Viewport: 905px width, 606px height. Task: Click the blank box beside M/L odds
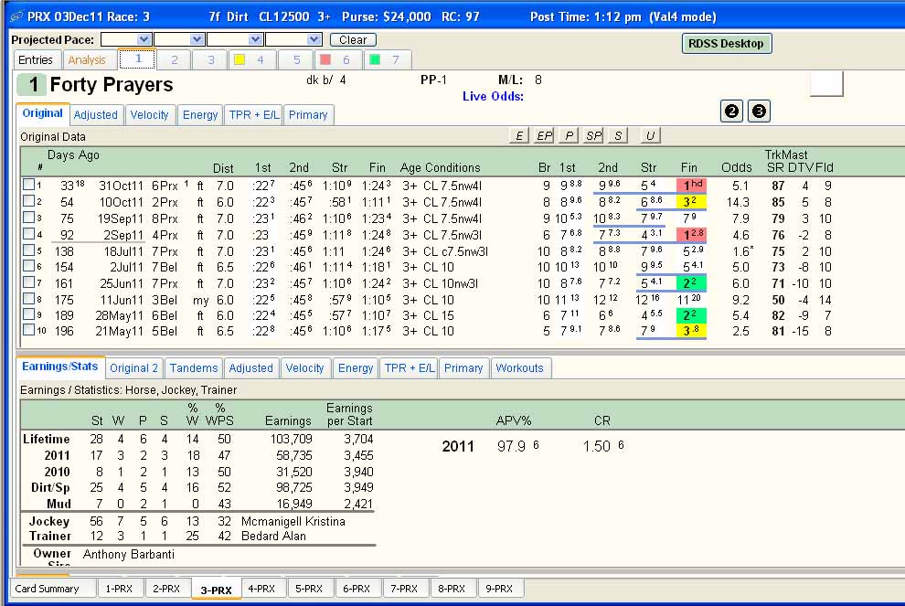(826, 84)
